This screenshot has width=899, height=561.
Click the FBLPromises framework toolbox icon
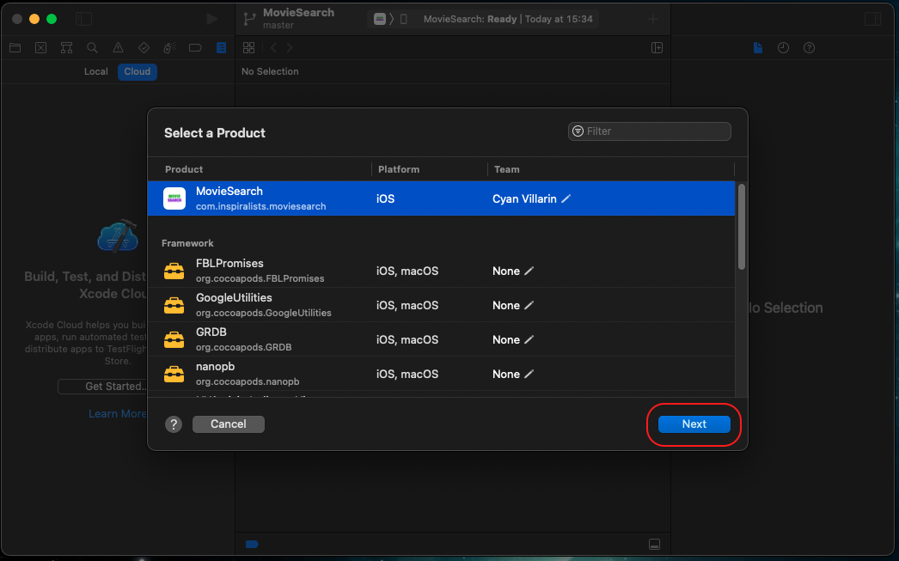(x=174, y=271)
